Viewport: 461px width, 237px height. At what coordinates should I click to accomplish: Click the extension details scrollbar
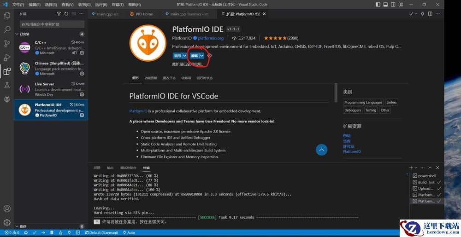336,92
